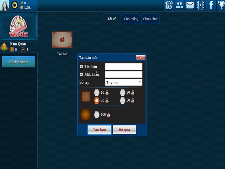Click the video film strip icon
Image resolution: width=225 pixels, height=169 pixels.
pos(200,5)
